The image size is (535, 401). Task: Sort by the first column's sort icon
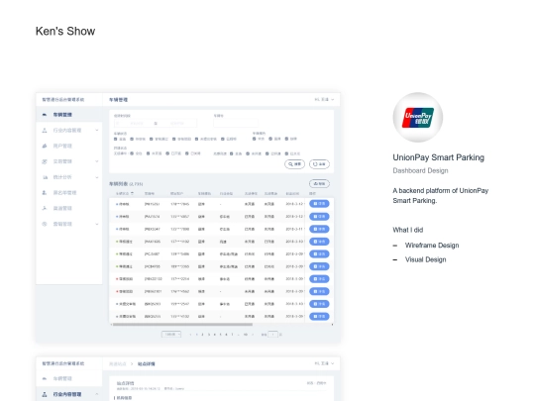[132, 193]
